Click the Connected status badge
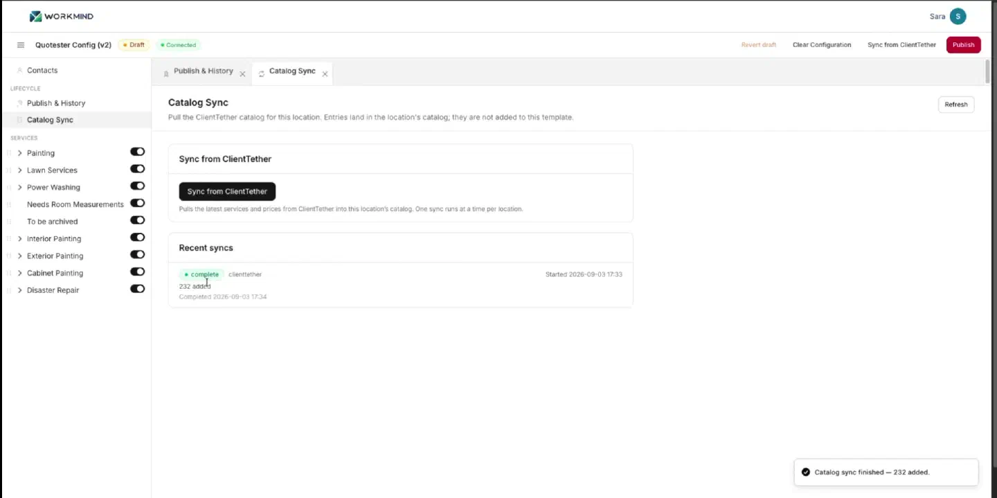The width and height of the screenshot is (997, 498). [178, 45]
